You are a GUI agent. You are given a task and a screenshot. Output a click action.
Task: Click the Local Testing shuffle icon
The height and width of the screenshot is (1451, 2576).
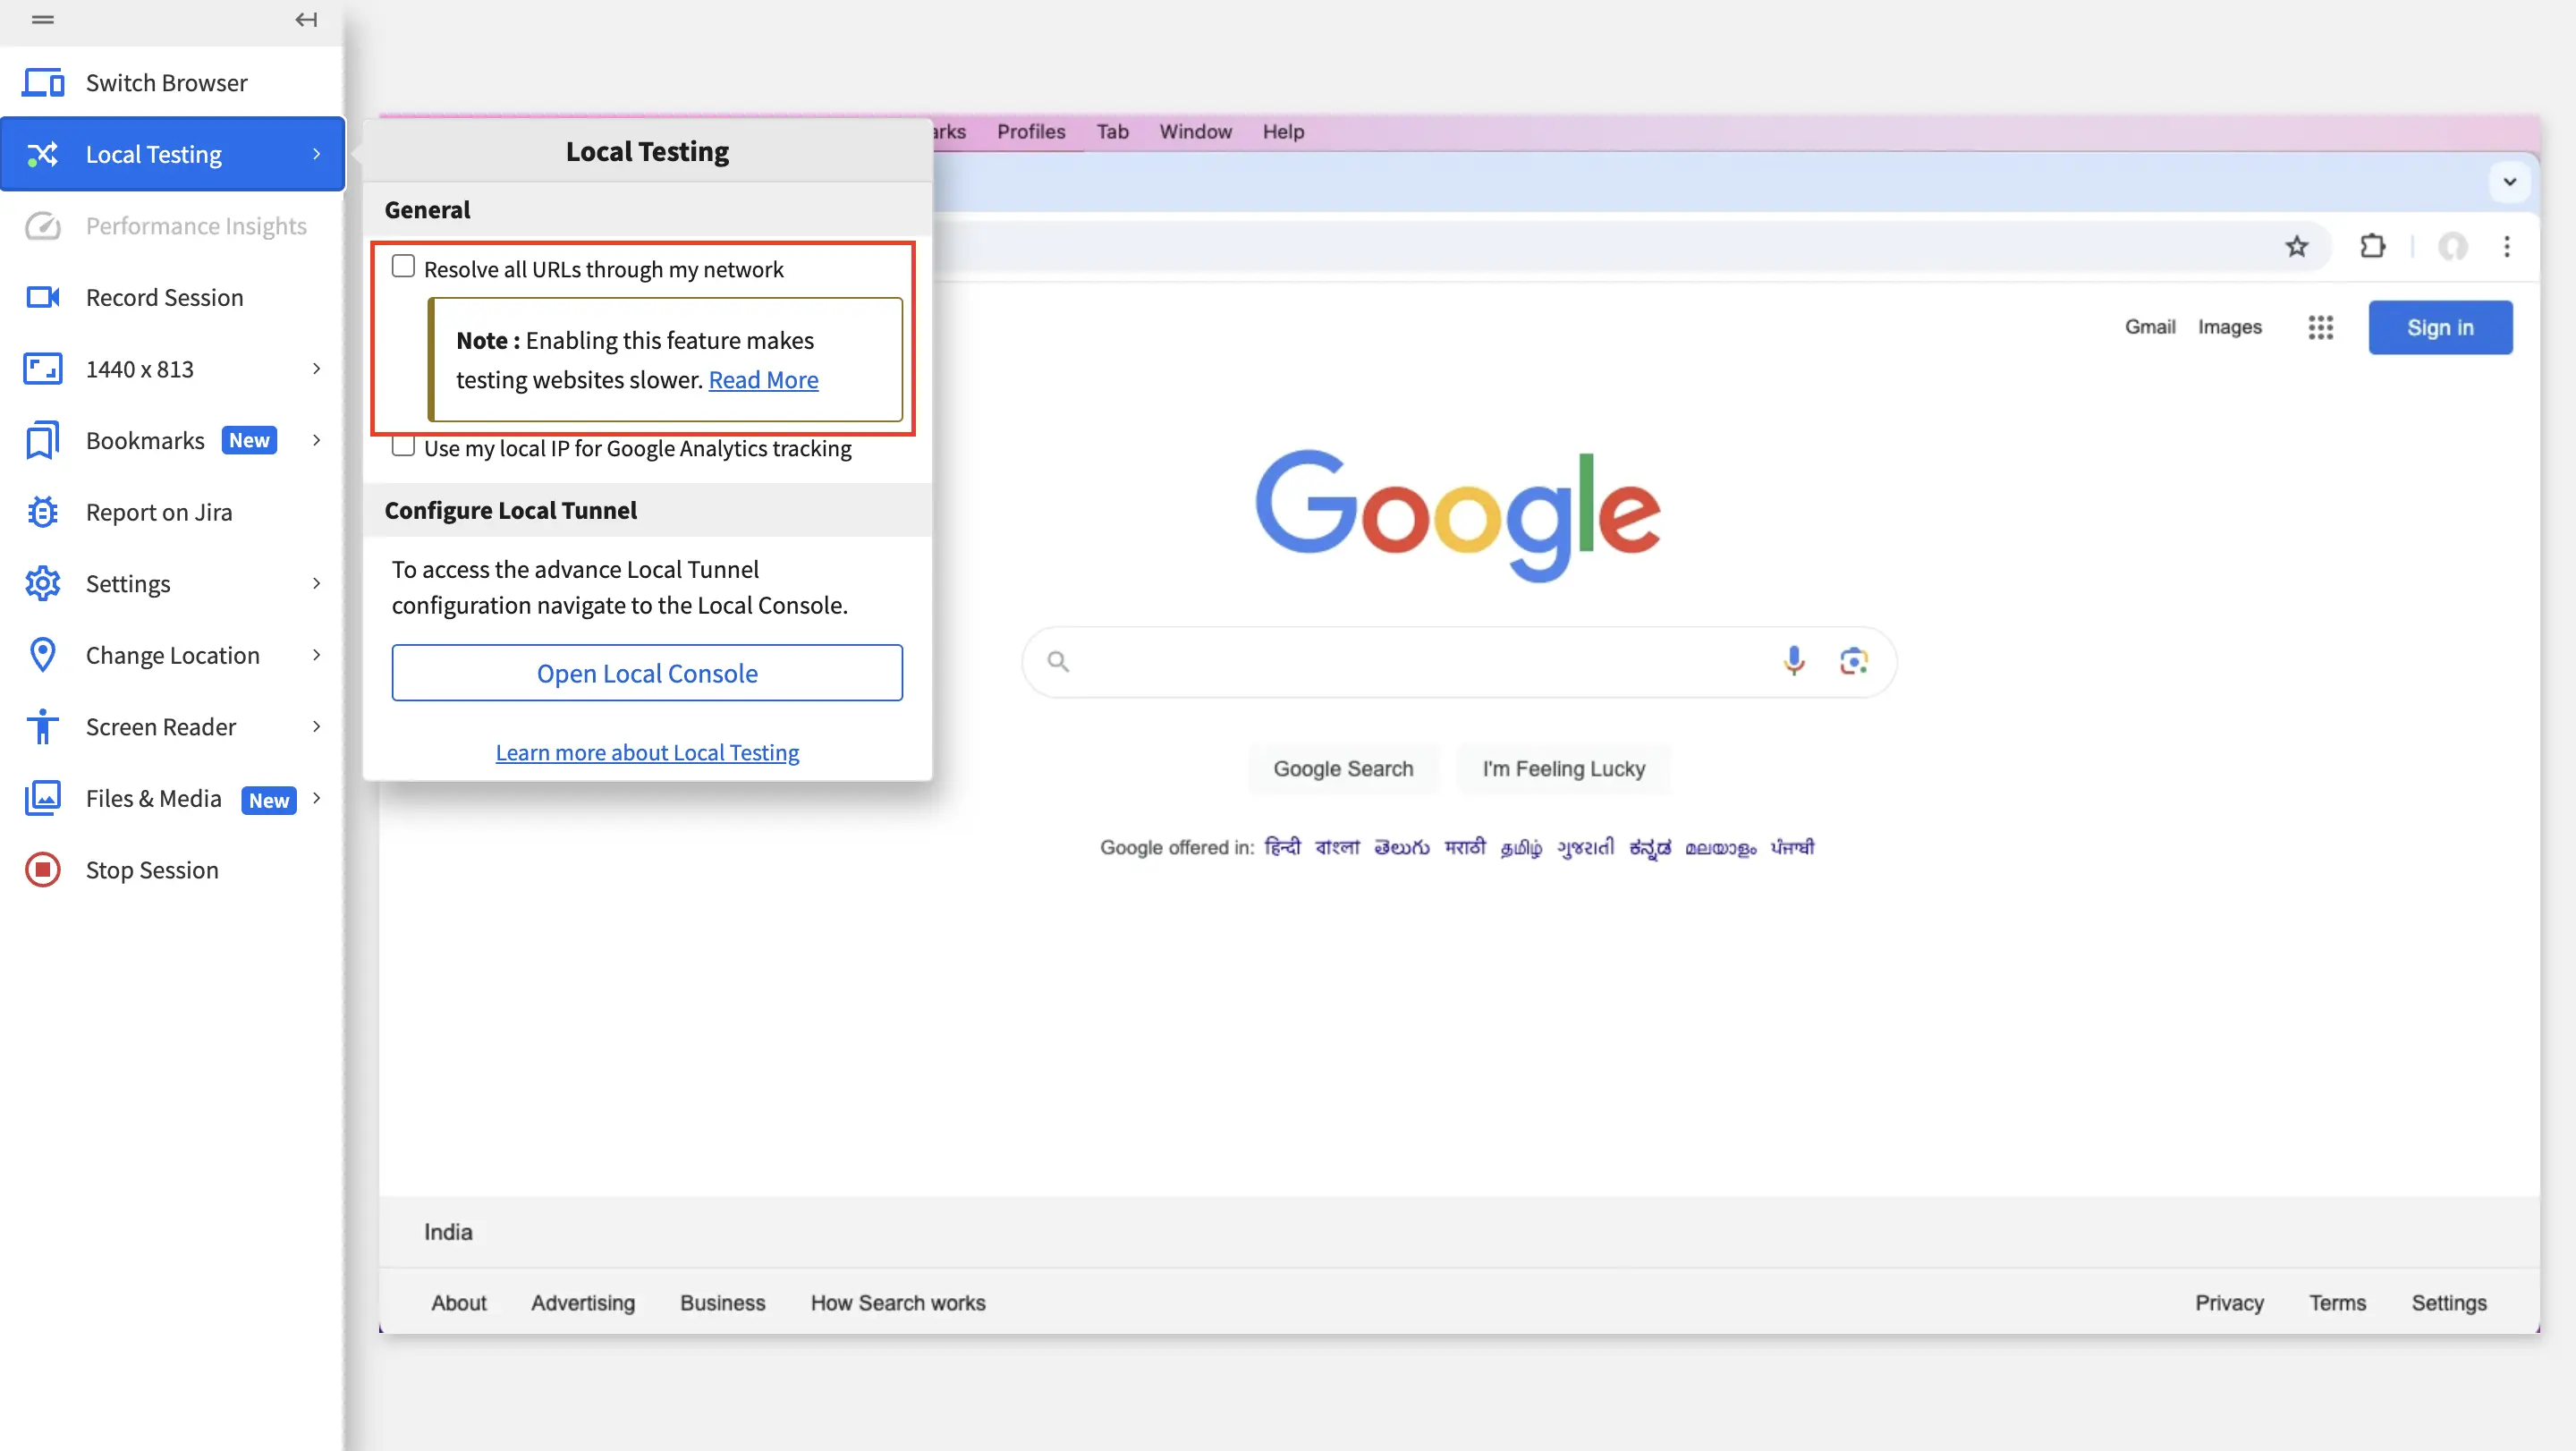click(43, 154)
